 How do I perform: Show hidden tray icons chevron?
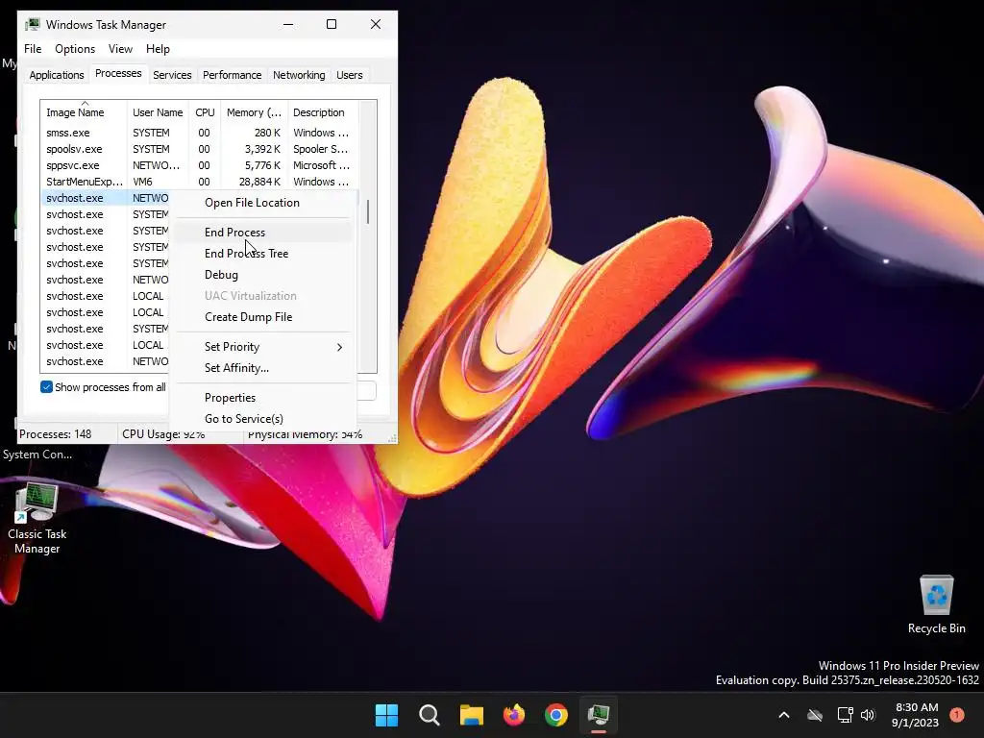784,715
